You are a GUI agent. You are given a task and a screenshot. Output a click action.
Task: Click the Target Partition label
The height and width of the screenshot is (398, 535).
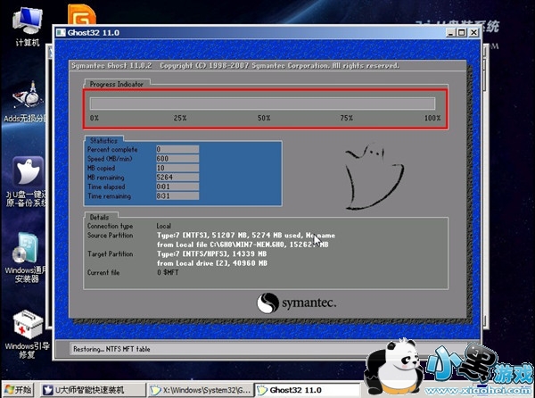[111, 254]
